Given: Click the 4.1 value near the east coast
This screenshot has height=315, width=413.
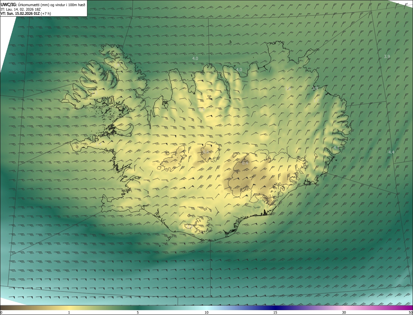Looking at the screenshot, I should click(336, 148).
